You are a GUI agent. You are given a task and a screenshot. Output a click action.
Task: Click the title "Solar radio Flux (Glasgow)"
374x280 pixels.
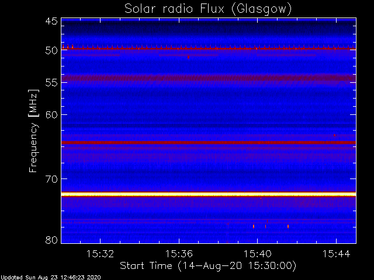tap(208, 9)
